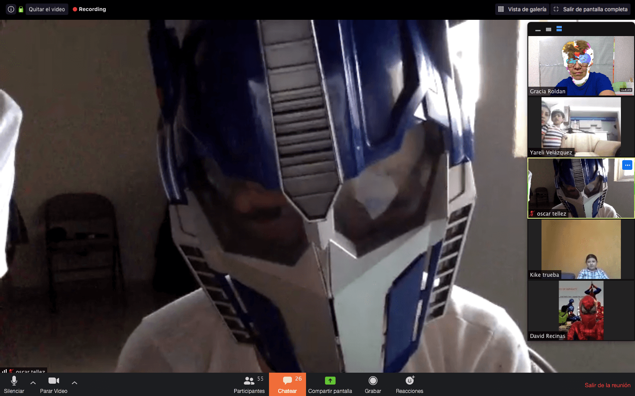
Task: Click Salir de pantalla completa
Action: (590, 9)
